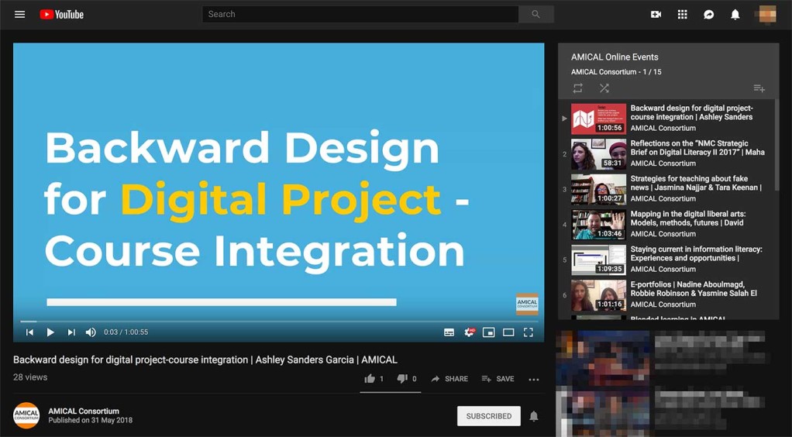
Task: Toggle playlist loop
Action: (577, 88)
